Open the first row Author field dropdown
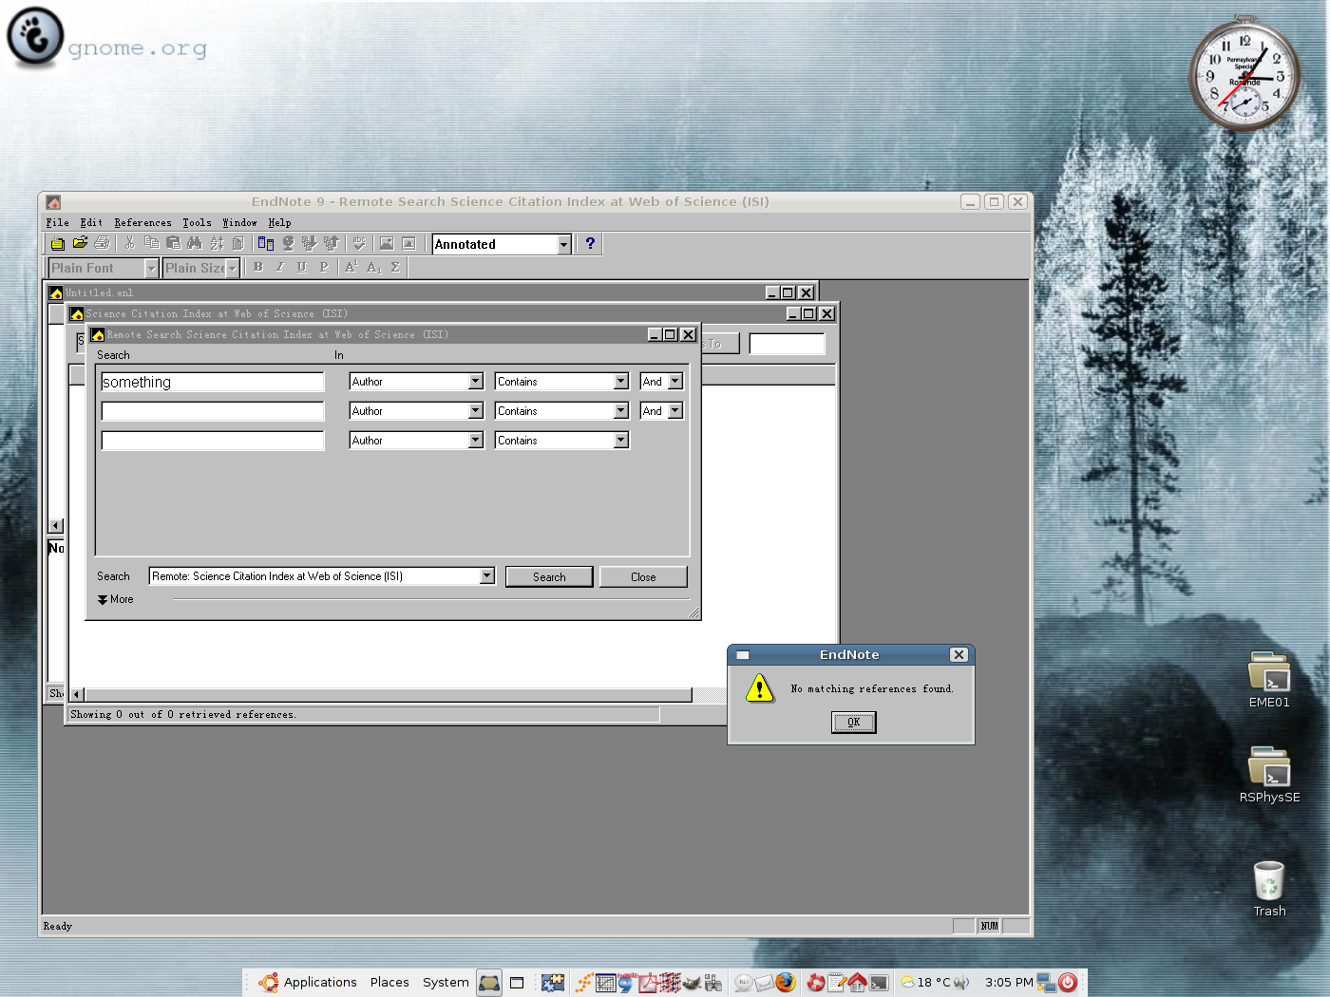 click(x=476, y=382)
